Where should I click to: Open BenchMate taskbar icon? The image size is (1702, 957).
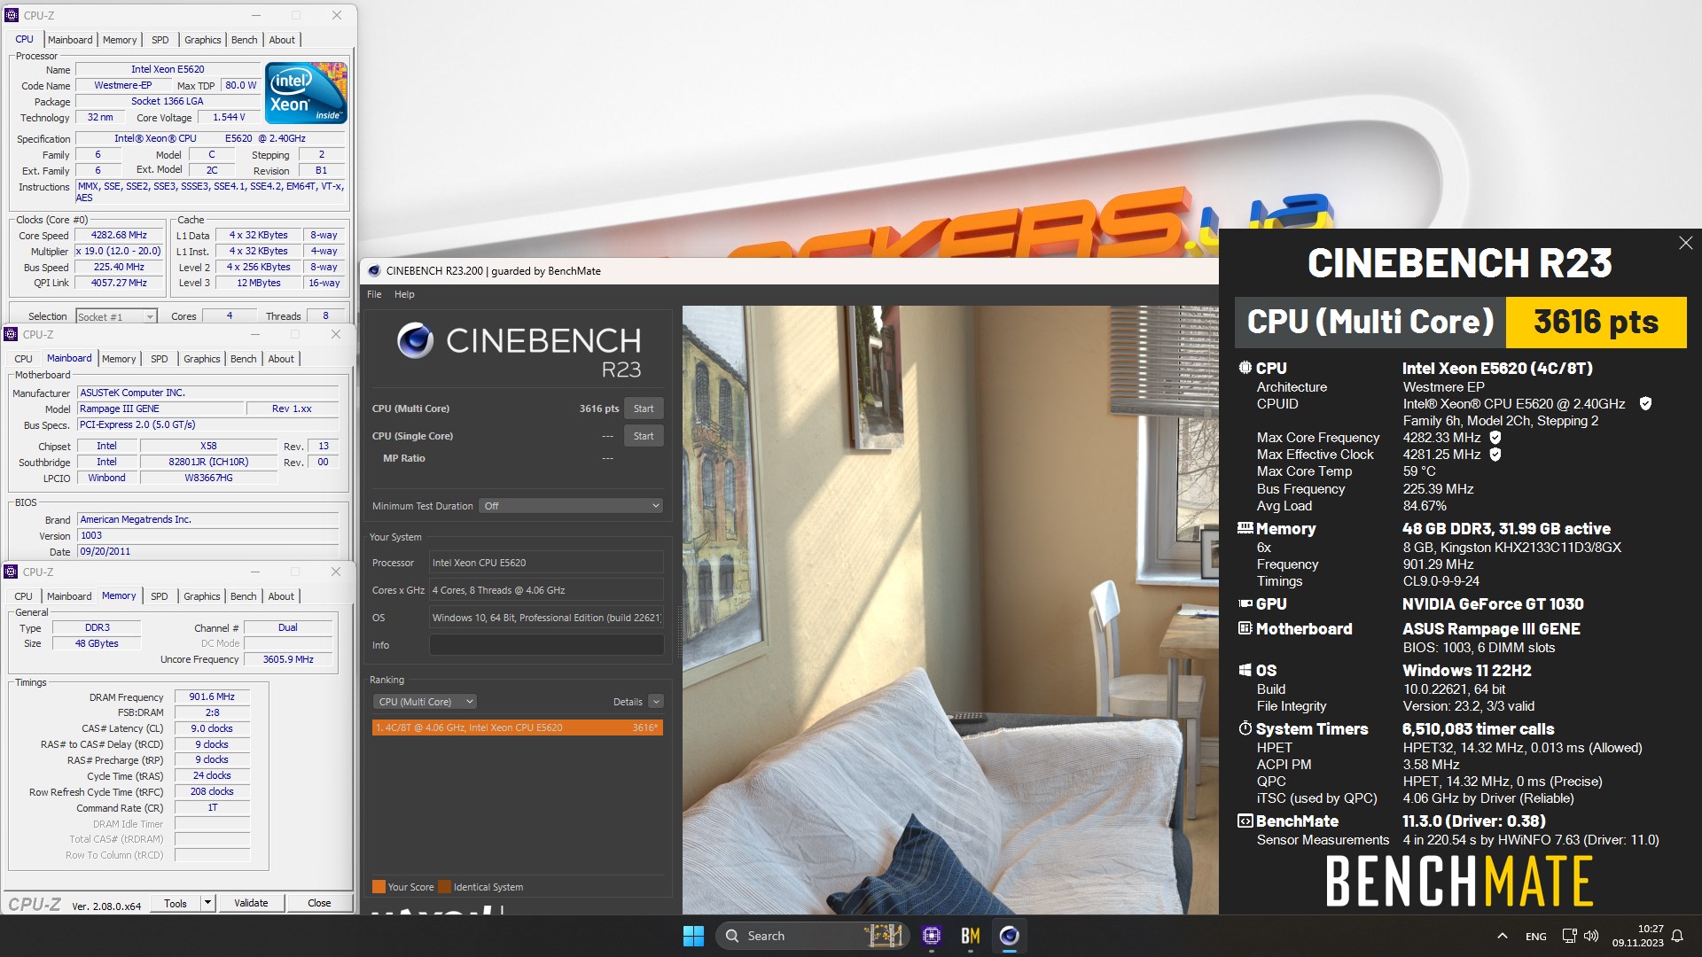(970, 936)
